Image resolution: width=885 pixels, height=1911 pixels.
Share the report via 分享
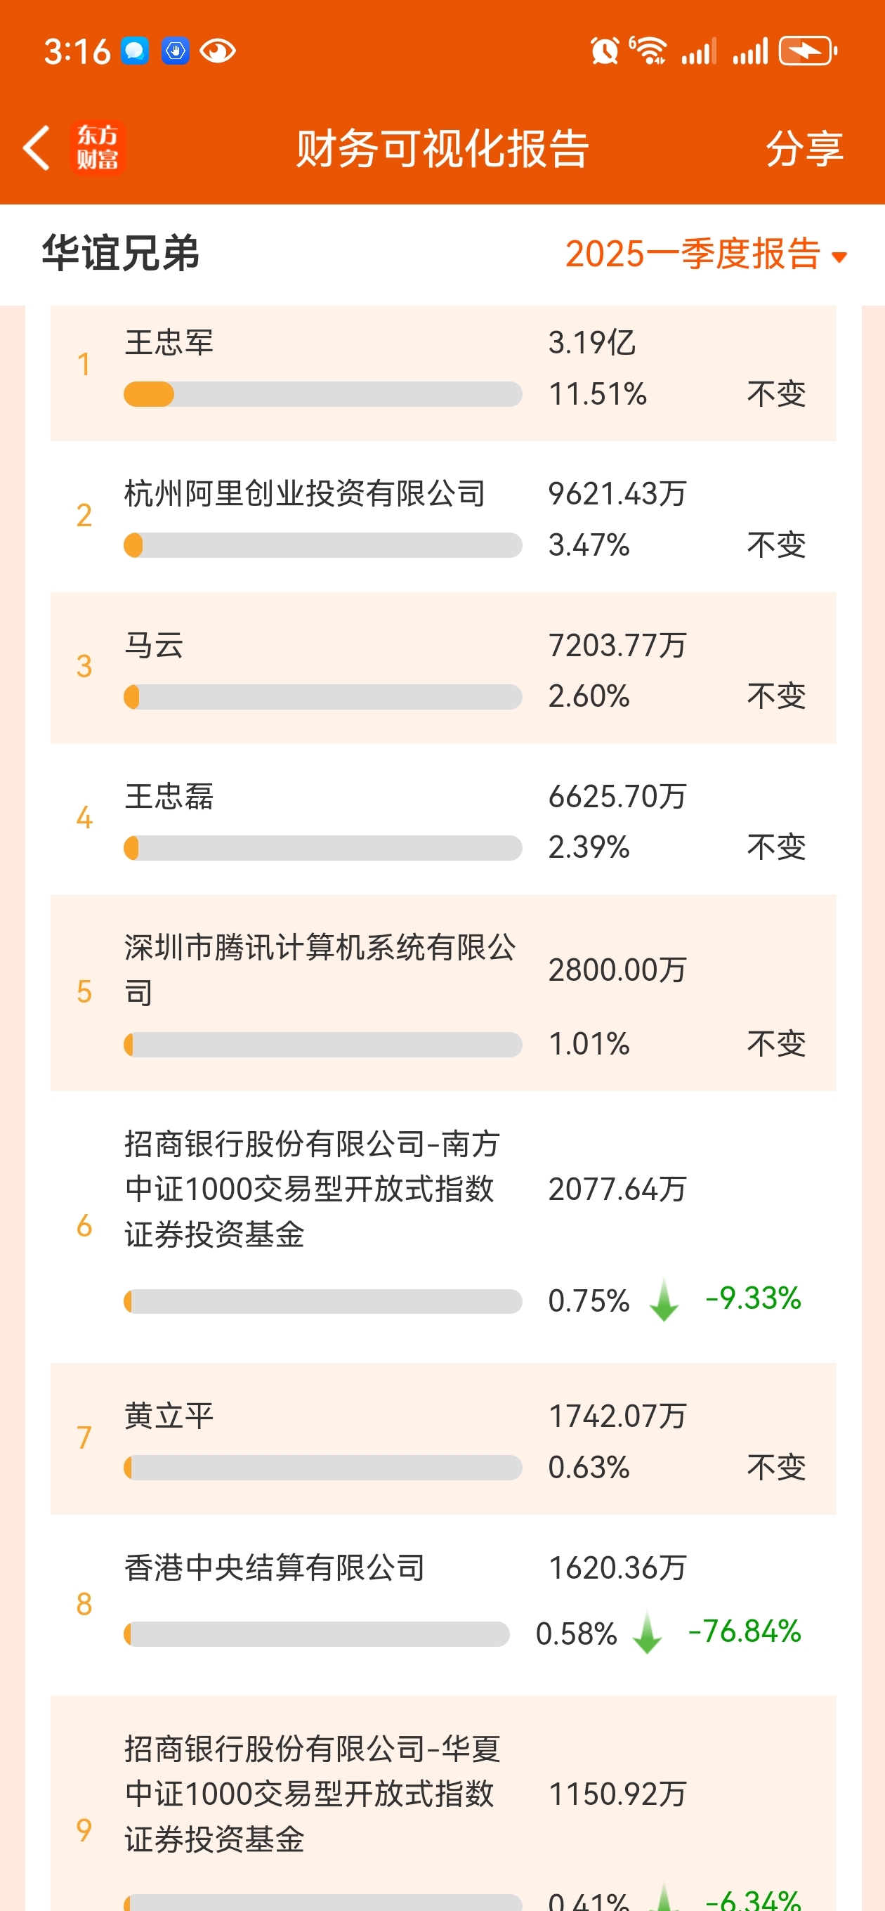pos(804,148)
